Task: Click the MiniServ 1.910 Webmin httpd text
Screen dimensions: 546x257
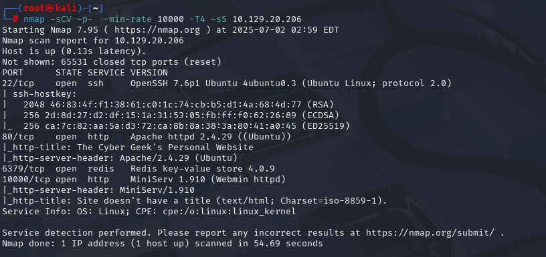Action: click(x=208, y=180)
